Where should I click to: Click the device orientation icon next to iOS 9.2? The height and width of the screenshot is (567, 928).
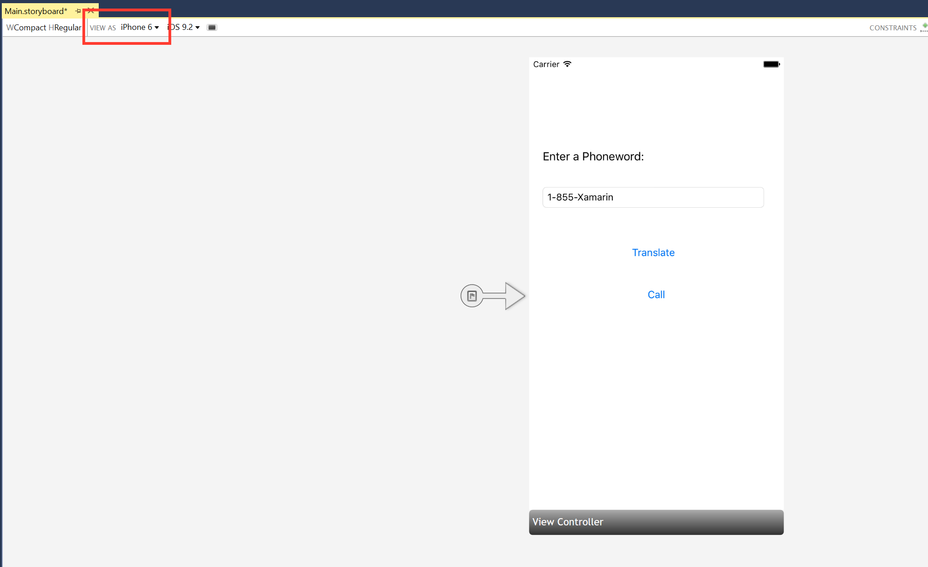pyautogui.click(x=212, y=27)
